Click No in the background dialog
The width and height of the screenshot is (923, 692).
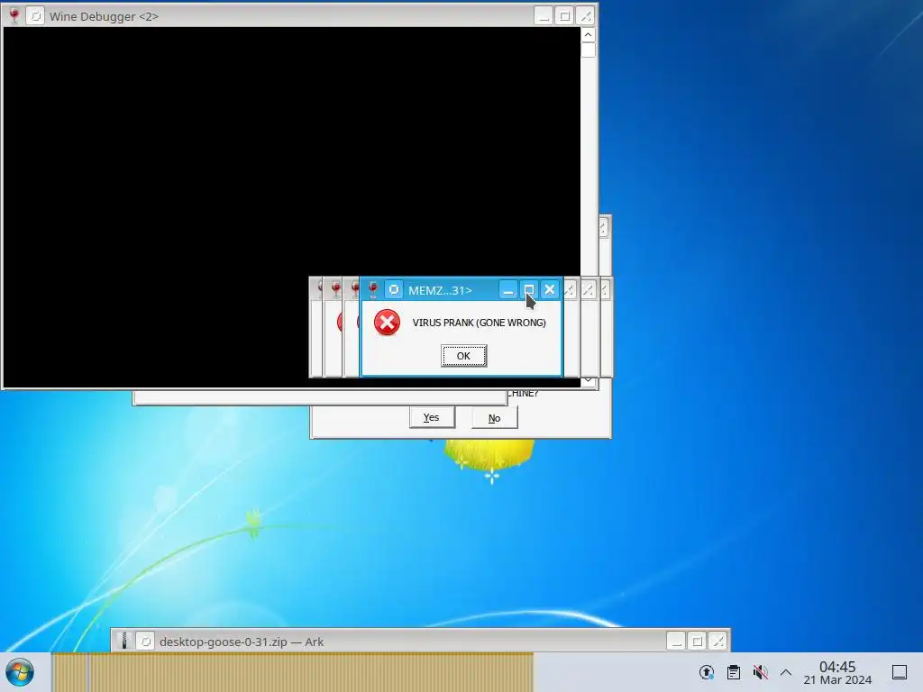pos(495,418)
